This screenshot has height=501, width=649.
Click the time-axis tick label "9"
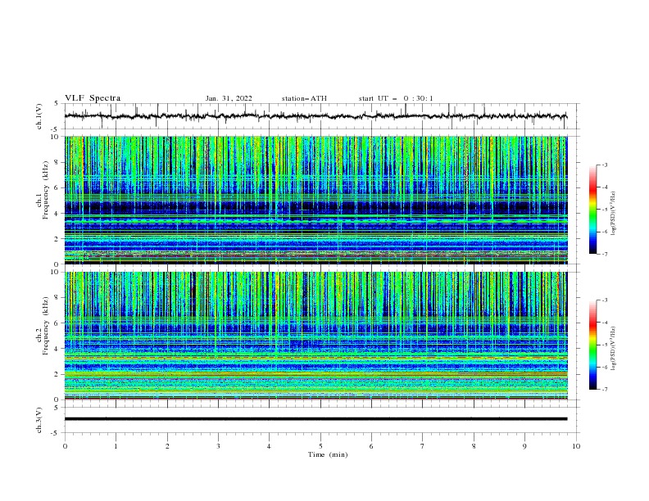point(524,446)
